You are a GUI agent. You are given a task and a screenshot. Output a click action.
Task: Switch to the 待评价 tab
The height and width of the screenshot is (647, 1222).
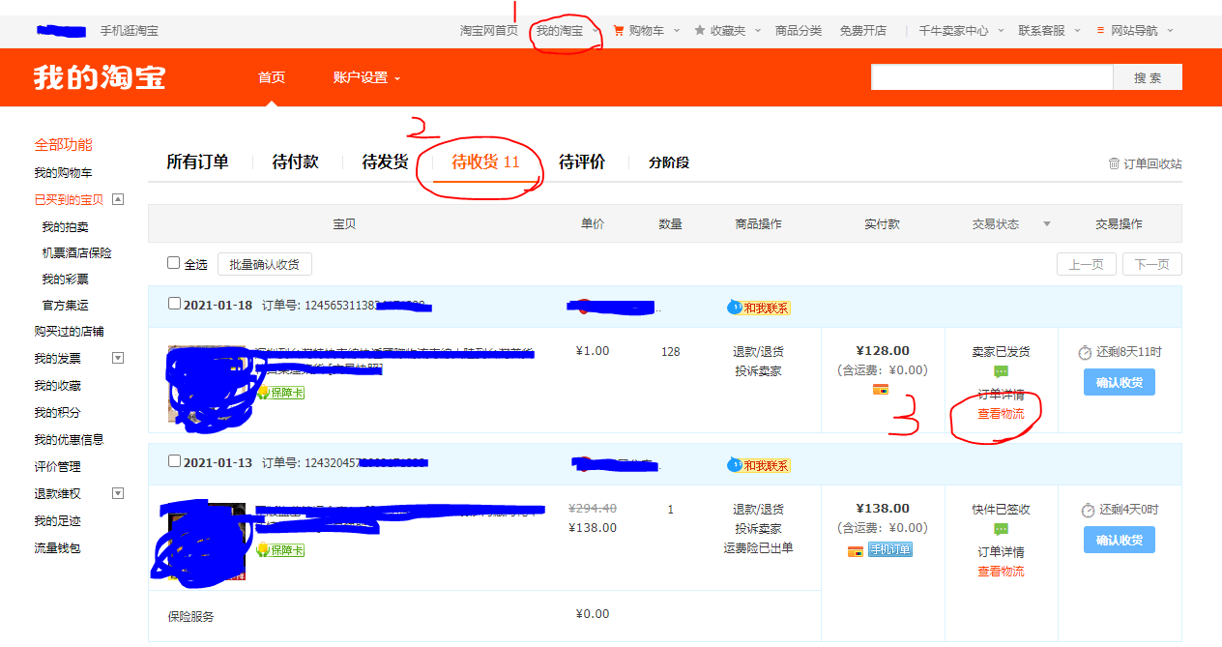582,162
